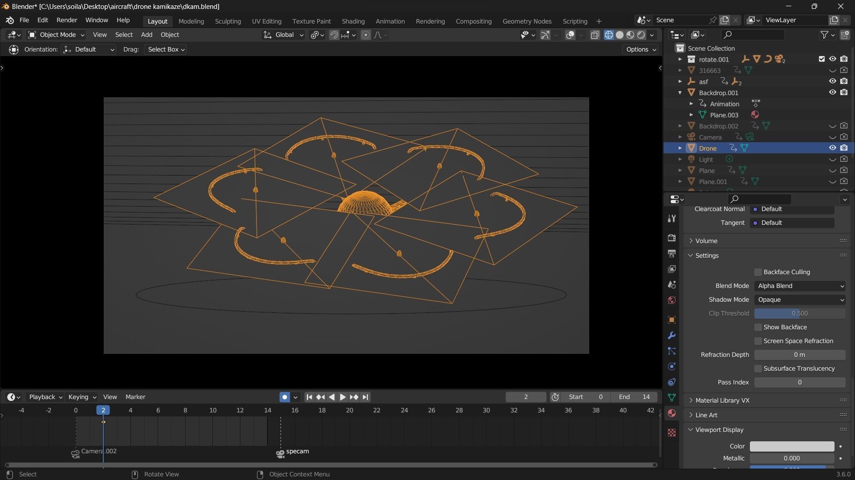Enable the Backface Culling checkbox

758,272
